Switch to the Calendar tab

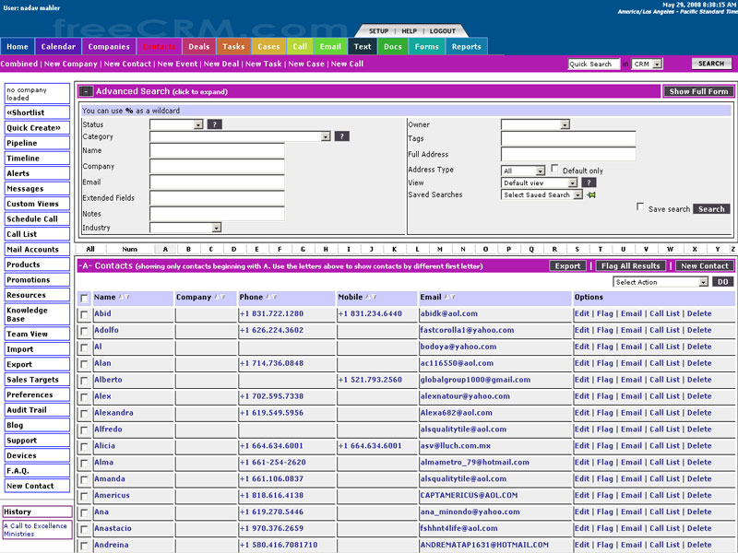(x=58, y=47)
